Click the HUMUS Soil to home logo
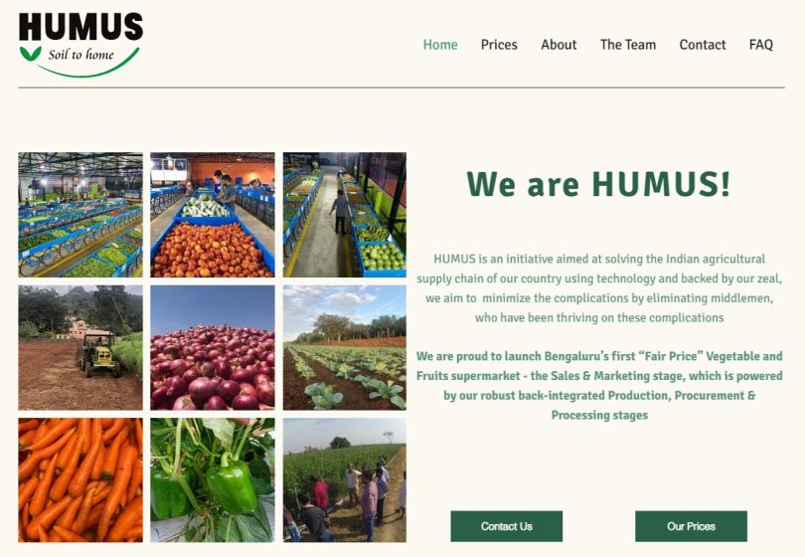 80,45
